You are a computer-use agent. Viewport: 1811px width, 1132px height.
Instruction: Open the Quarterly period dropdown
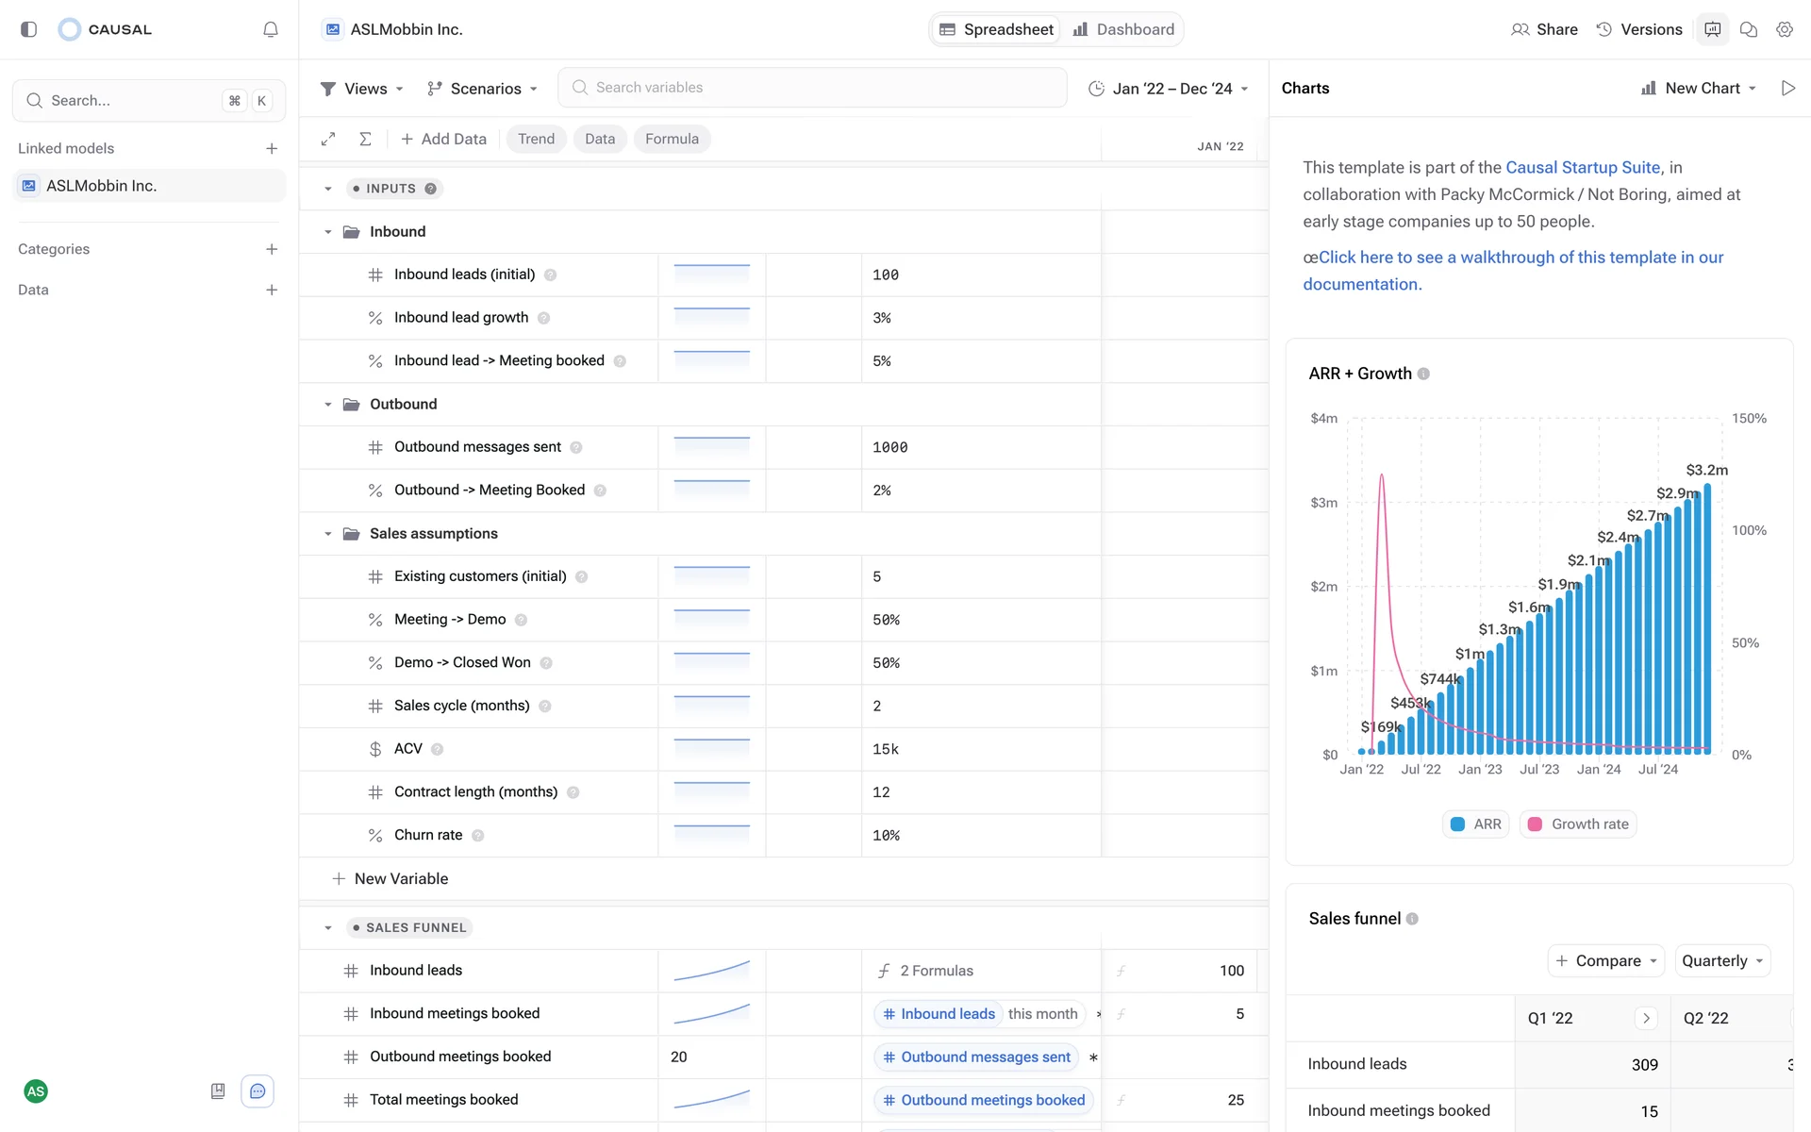tap(1721, 960)
